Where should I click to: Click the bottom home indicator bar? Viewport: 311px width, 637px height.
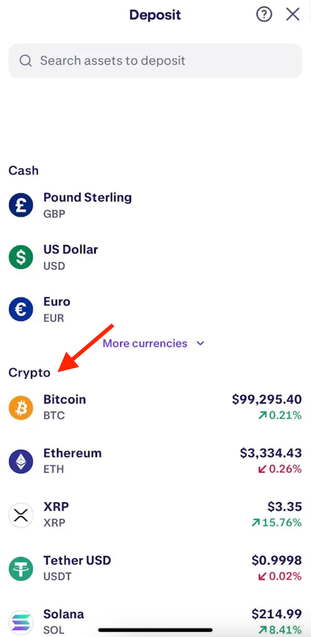(155, 630)
